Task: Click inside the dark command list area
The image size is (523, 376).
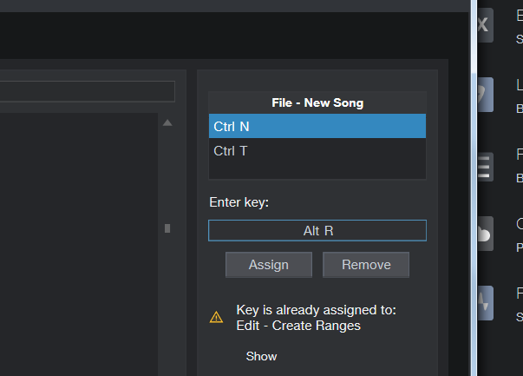Action: pyautogui.click(x=79, y=244)
